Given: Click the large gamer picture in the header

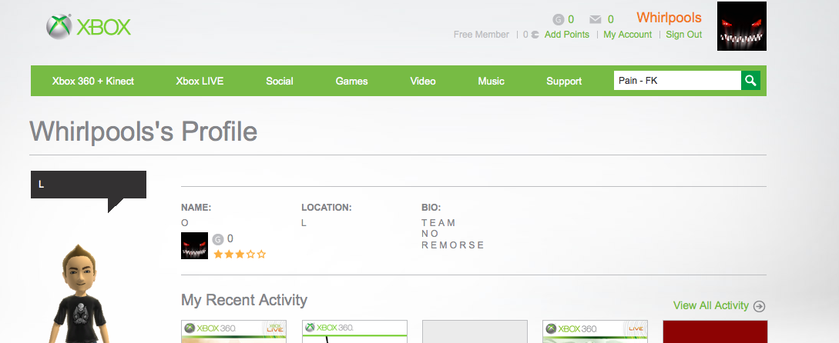Looking at the screenshot, I should pyautogui.click(x=742, y=26).
